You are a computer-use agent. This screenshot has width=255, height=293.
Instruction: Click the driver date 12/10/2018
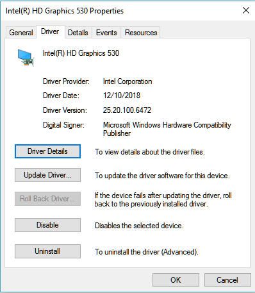tap(122, 96)
